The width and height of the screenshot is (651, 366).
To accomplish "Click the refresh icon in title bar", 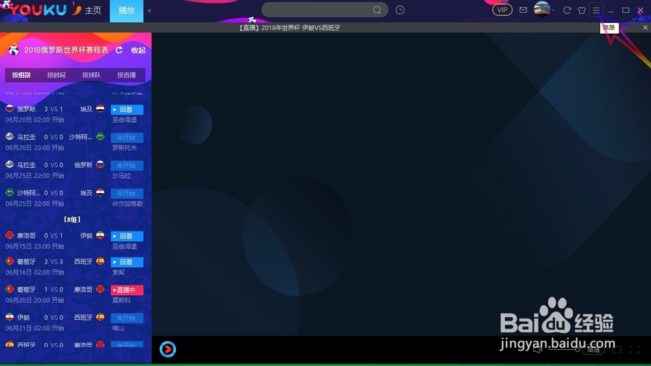I will click(567, 10).
